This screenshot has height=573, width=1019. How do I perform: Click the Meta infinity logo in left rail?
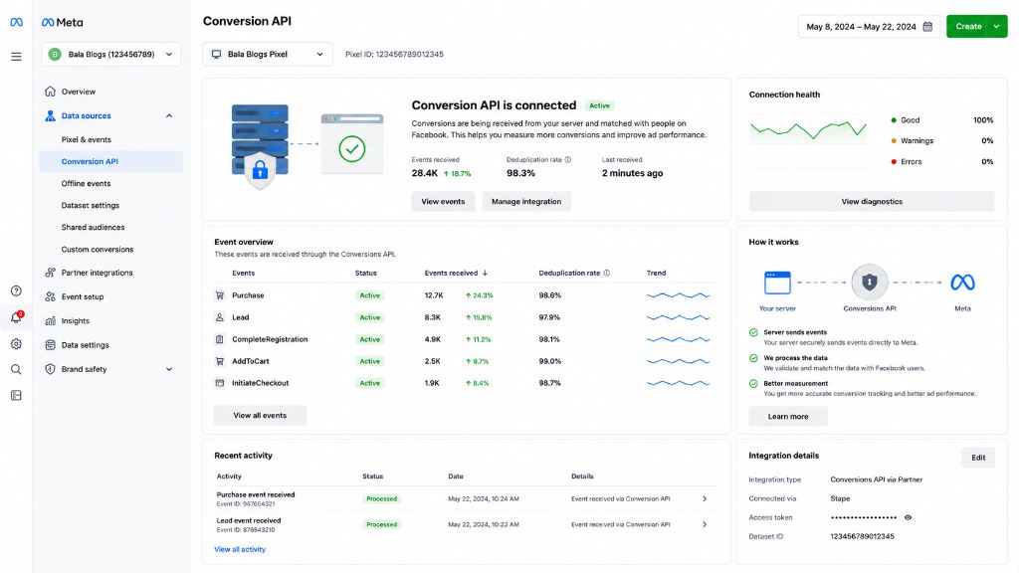[x=16, y=22]
